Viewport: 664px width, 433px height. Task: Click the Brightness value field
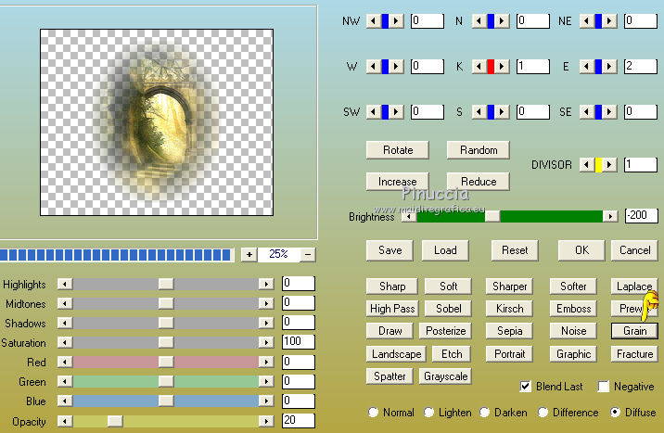click(642, 215)
